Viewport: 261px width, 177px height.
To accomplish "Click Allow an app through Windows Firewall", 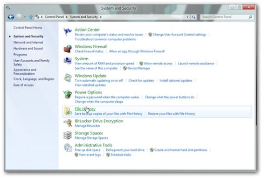I will coord(137,51).
